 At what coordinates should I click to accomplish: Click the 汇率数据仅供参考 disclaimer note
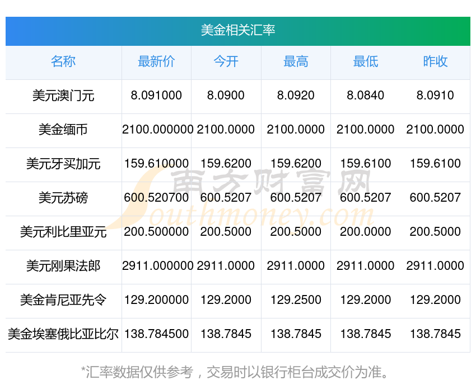click(x=235, y=372)
